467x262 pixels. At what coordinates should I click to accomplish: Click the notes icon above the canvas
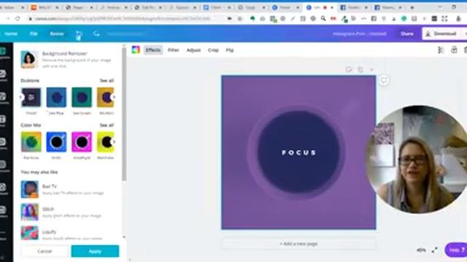pos(349,70)
